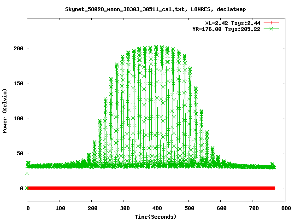
Task: Click x-axis tick label 300
Action: click(125, 208)
